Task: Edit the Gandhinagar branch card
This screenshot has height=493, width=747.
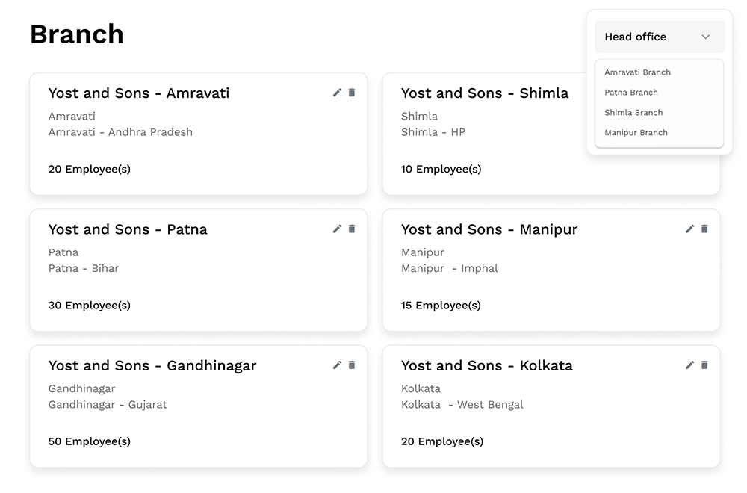Action: pyautogui.click(x=337, y=365)
